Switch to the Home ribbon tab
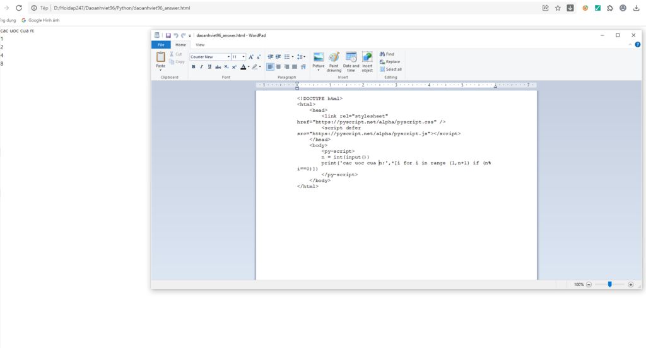Image resolution: width=646 pixels, height=348 pixels. click(180, 45)
